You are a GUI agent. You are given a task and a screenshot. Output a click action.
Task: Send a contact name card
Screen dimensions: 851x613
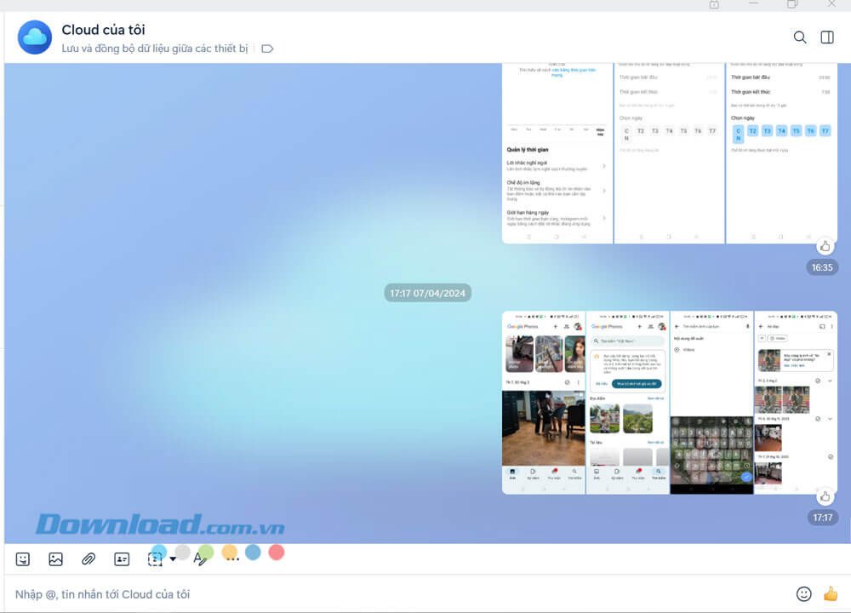pyautogui.click(x=121, y=558)
